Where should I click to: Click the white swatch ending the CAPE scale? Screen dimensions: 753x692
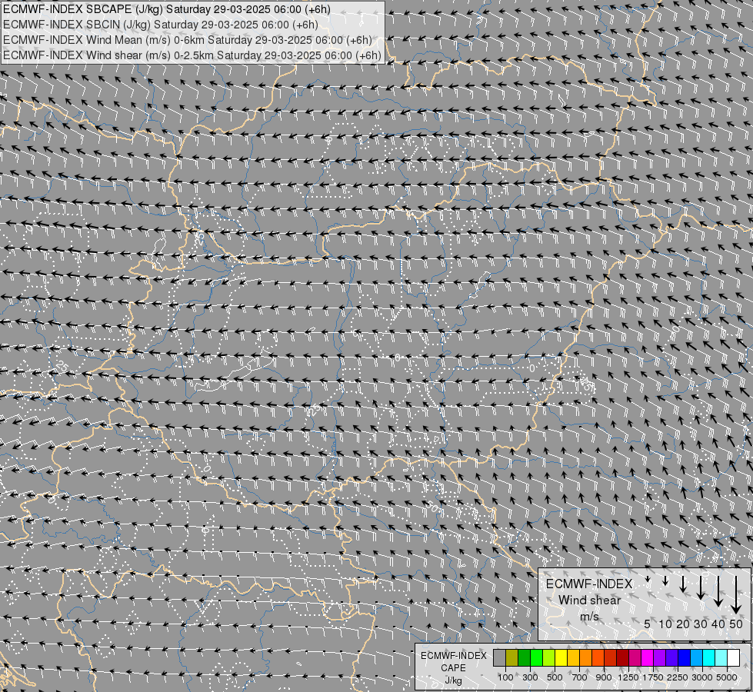click(x=733, y=657)
